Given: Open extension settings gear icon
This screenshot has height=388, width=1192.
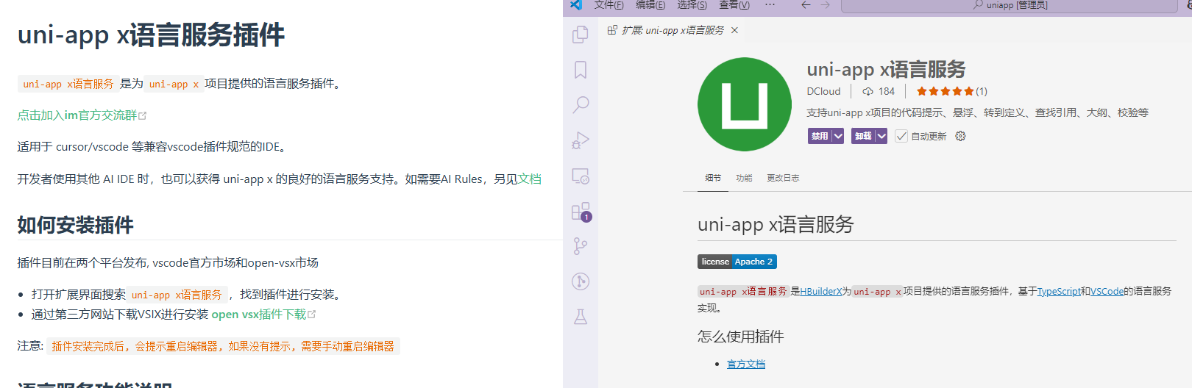Looking at the screenshot, I should click(960, 136).
